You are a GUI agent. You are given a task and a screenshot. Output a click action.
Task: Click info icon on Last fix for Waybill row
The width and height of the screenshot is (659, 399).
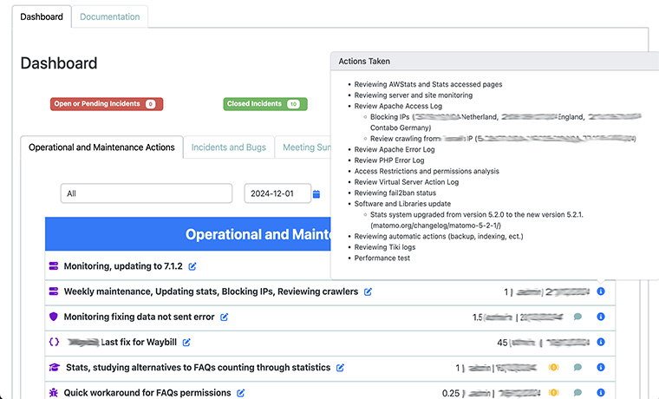point(601,343)
